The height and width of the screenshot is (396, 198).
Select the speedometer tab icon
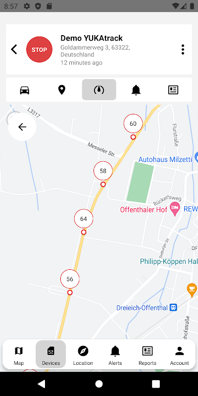(x=99, y=90)
